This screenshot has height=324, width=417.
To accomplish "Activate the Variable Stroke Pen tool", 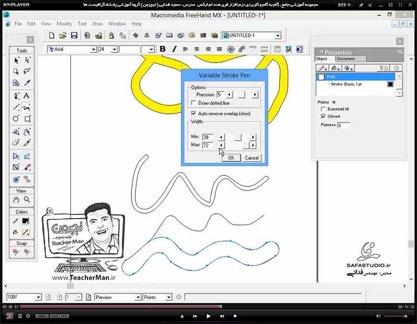I will pos(26,107).
